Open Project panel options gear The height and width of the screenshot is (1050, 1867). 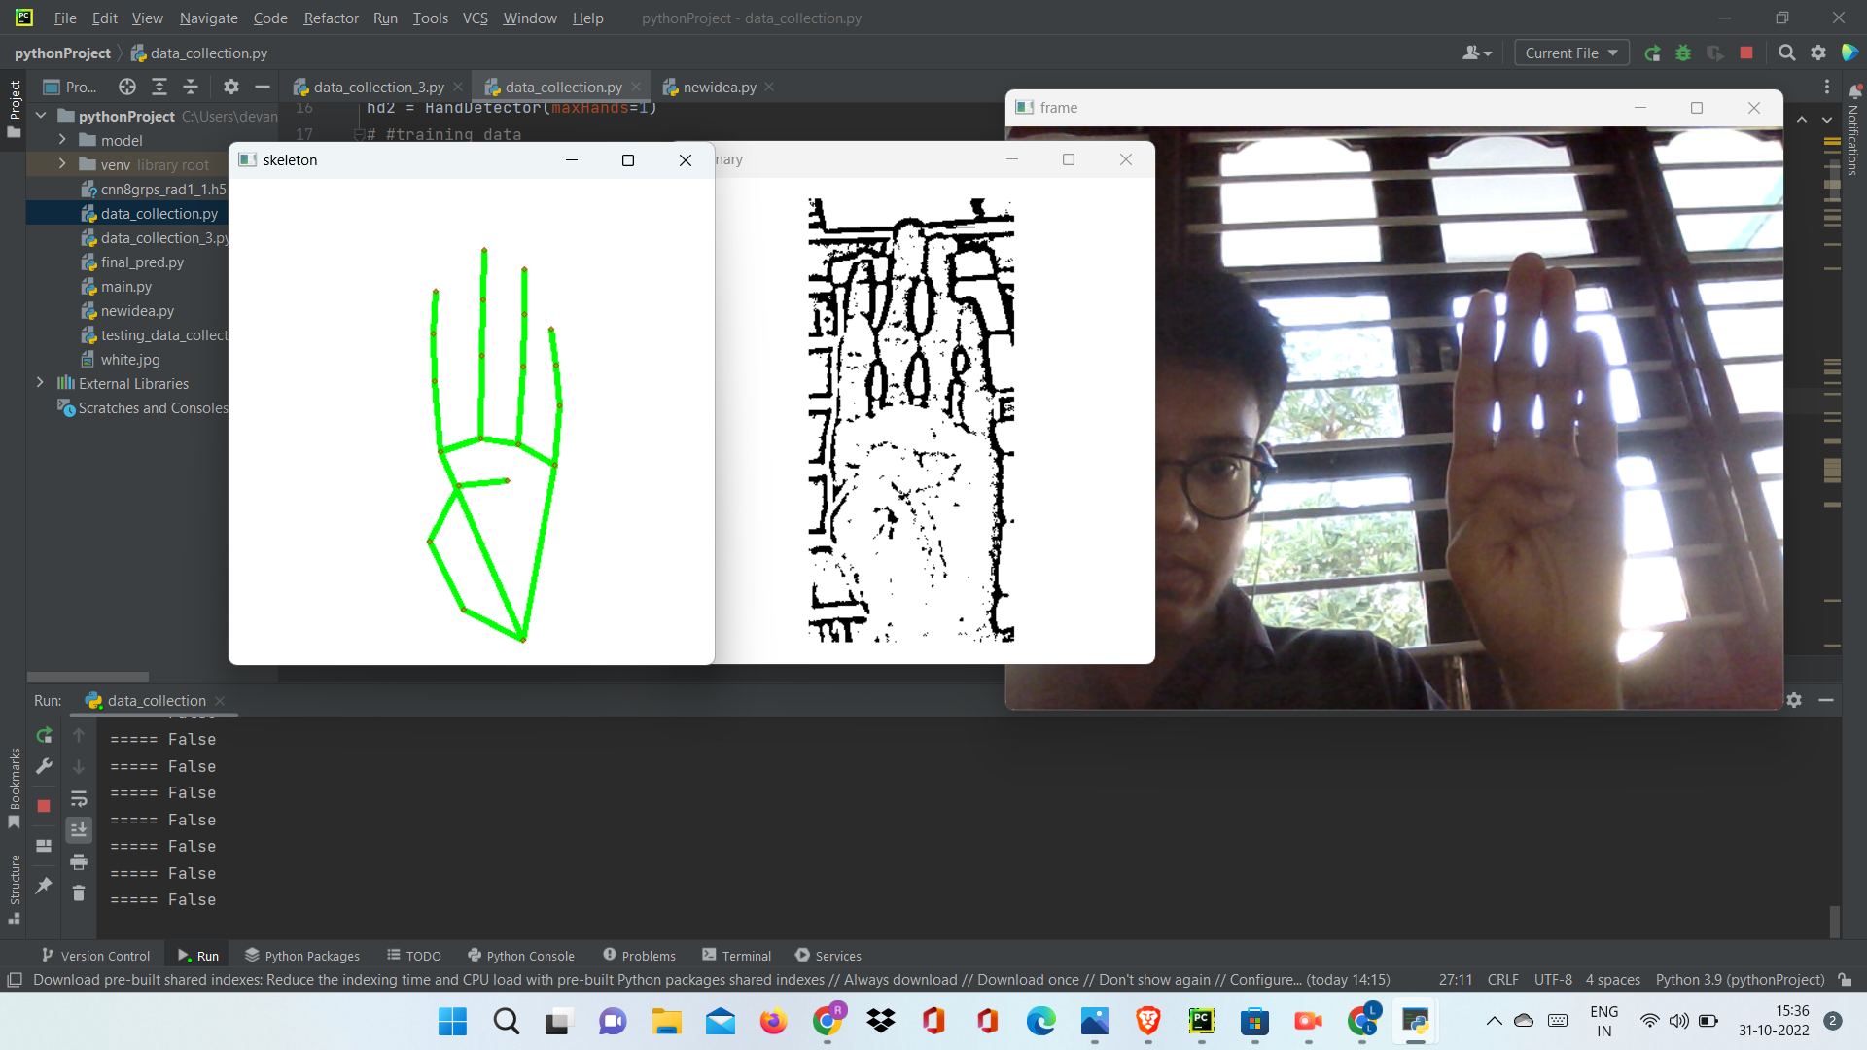tap(230, 87)
